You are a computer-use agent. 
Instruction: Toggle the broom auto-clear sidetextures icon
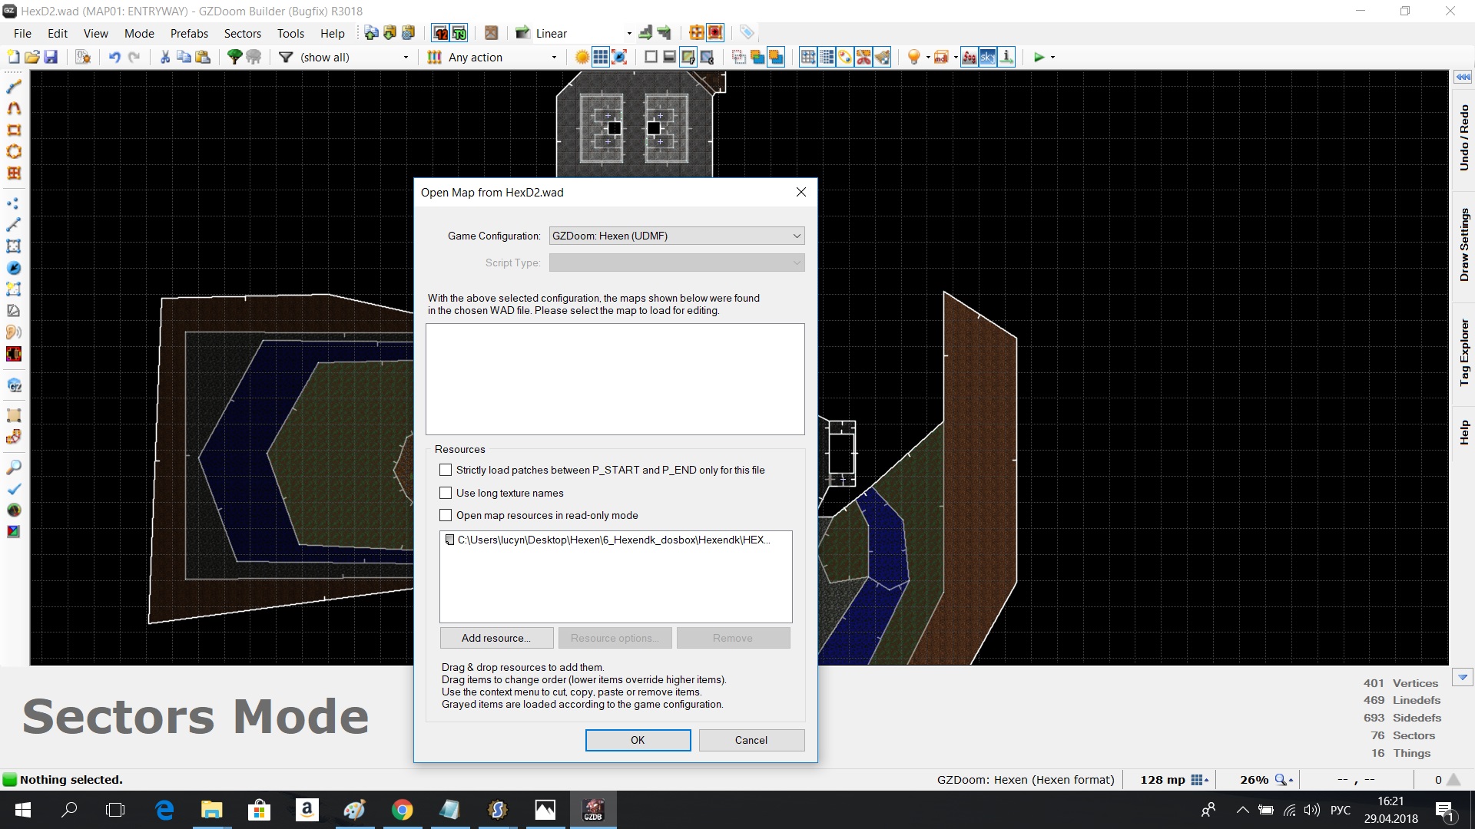(882, 57)
